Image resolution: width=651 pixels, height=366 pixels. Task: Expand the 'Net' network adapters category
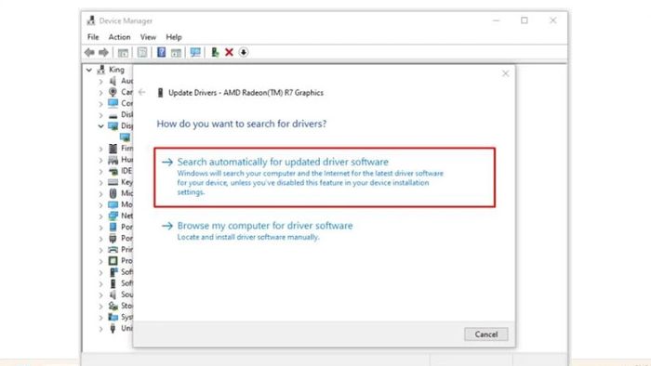(x=100, y=216)
